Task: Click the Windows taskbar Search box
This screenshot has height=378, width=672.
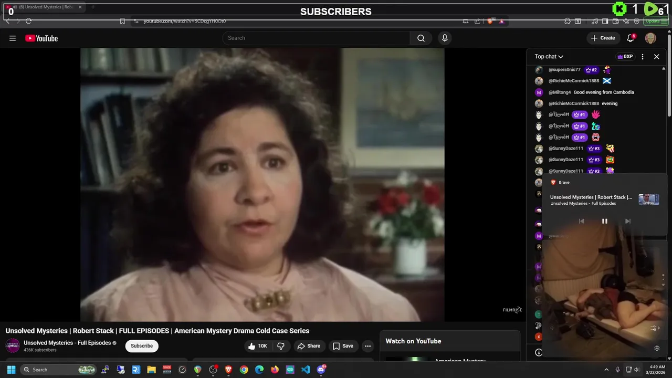Action: pos(59,370)
